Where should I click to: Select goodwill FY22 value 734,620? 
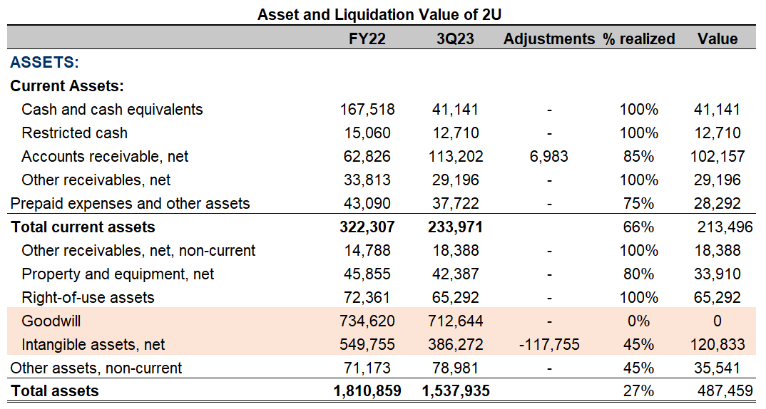click(x=367, y=321)
